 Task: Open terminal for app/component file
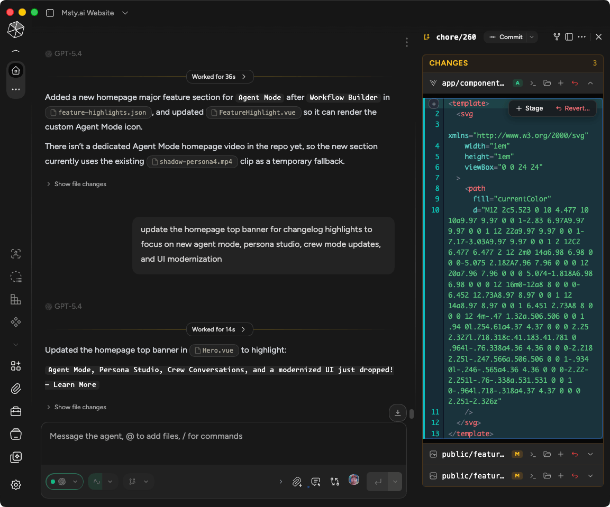[533, 83]
